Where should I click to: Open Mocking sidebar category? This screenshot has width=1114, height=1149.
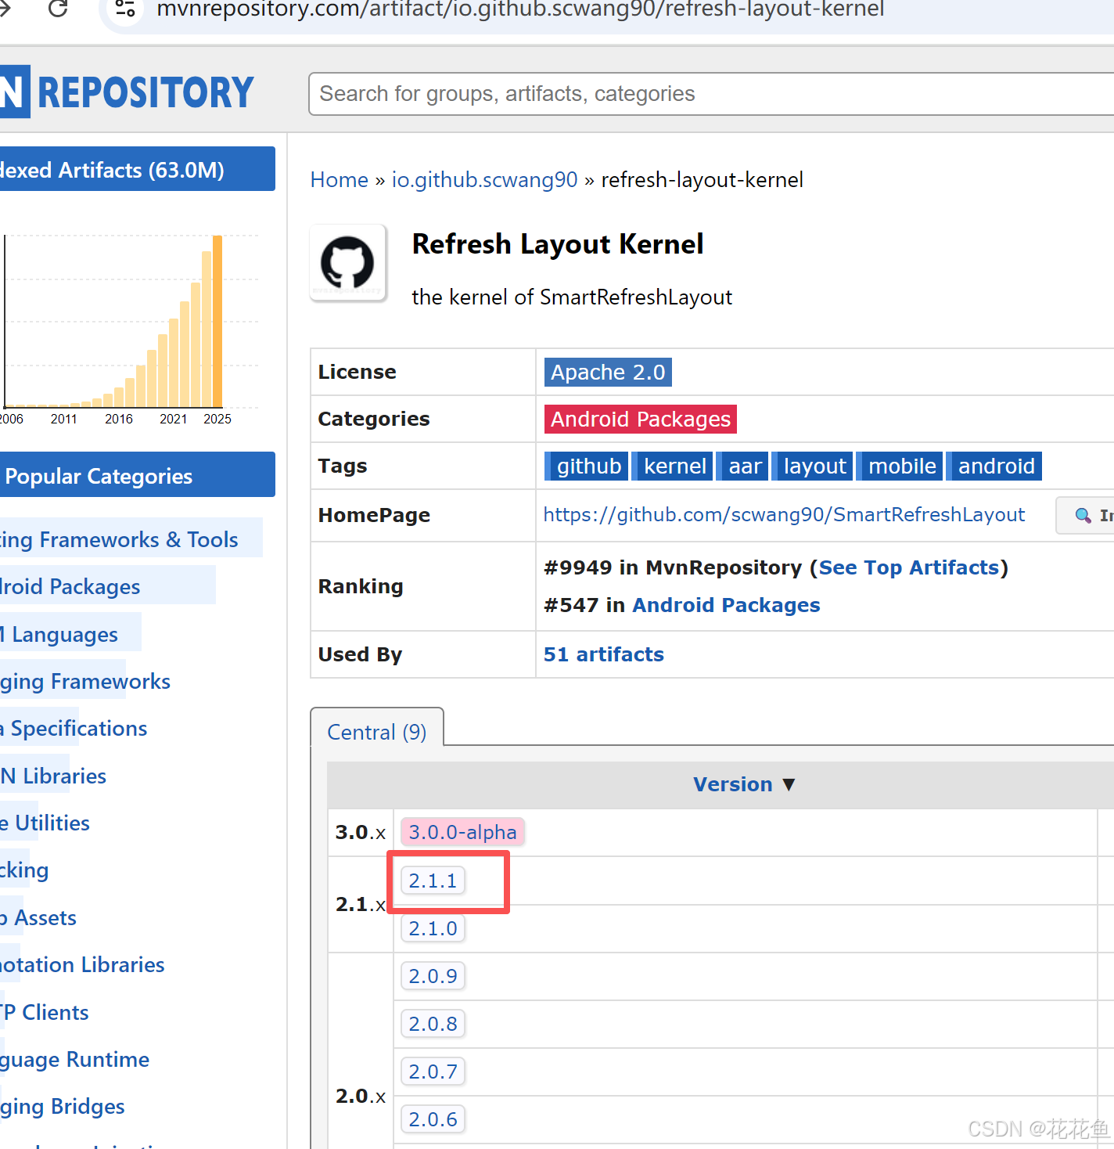(24, 870)
